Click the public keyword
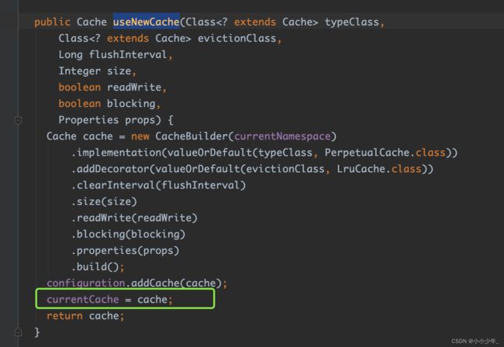Image resolution: width=504 pixels, height=347 pixels. pyautogui.click(x=52, y=22)
